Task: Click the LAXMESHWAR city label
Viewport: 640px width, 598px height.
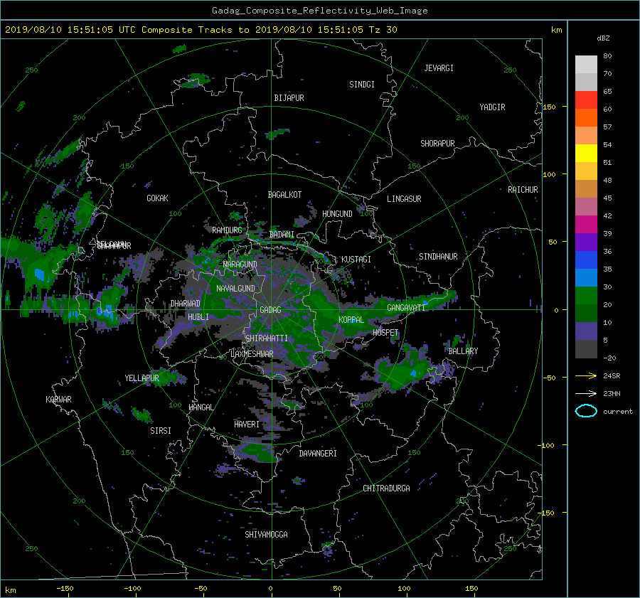Action: point(252,354)
